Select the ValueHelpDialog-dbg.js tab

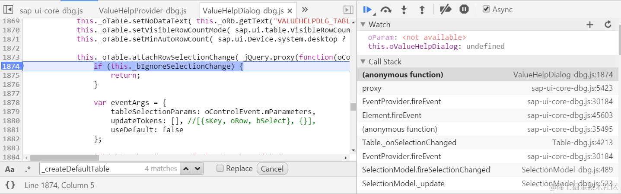coord(243,10)
